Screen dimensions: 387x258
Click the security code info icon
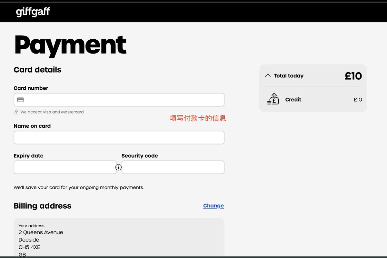point(119,167)
